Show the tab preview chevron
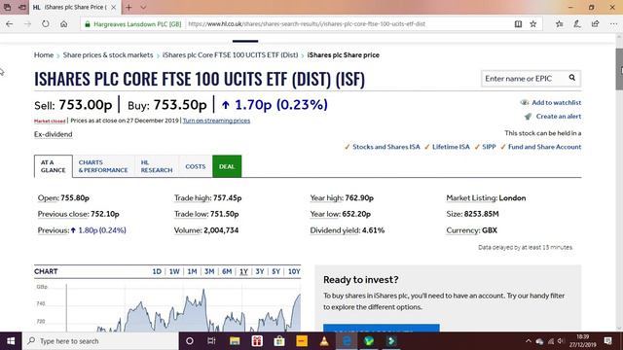 point(143,7)
